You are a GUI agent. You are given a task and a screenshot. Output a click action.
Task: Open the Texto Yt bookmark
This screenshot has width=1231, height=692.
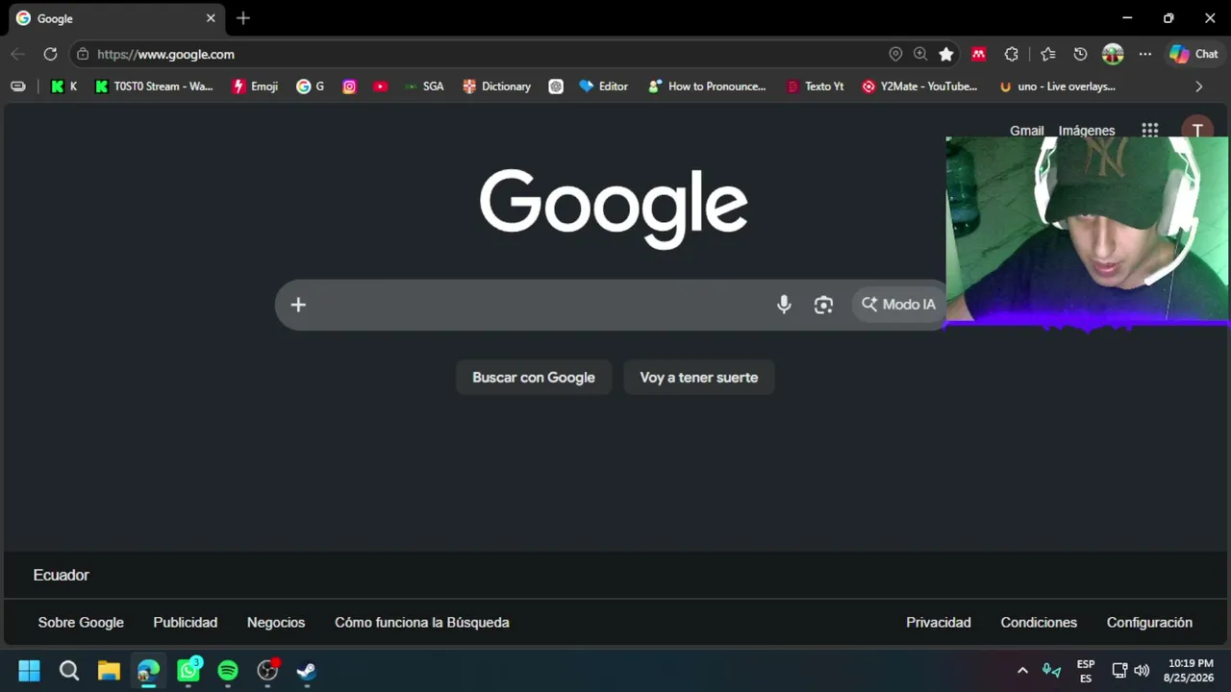[x=815, y=86]
